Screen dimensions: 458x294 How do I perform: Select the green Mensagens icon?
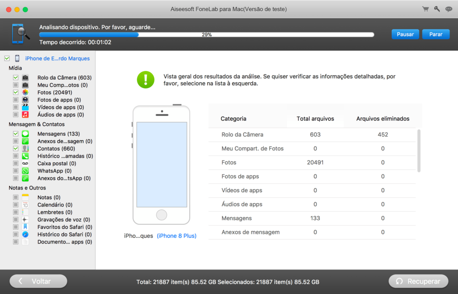coord(25,134)
